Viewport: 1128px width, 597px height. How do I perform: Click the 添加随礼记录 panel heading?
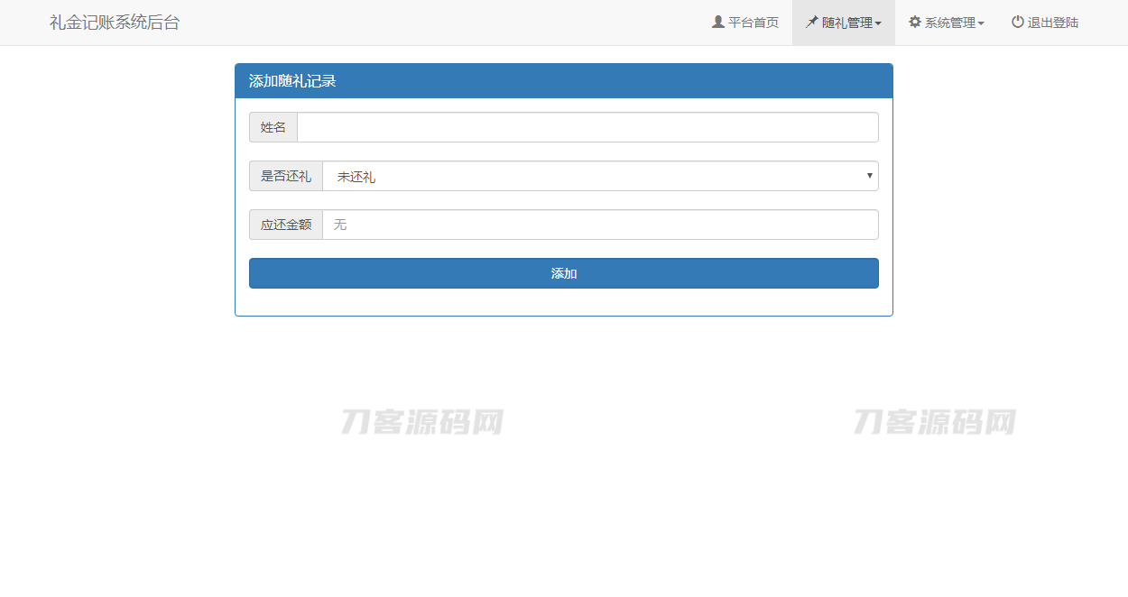tap(292, 81)
